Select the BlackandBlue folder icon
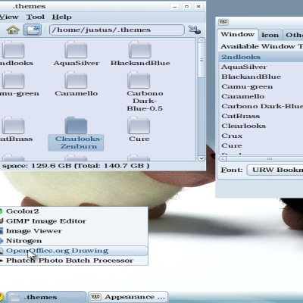The image size is (303, 303). click(x=140, y=50)
